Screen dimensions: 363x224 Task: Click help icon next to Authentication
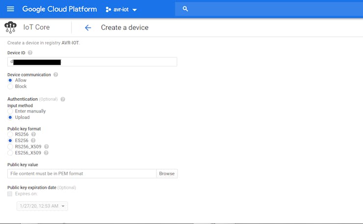coord(63,99)
